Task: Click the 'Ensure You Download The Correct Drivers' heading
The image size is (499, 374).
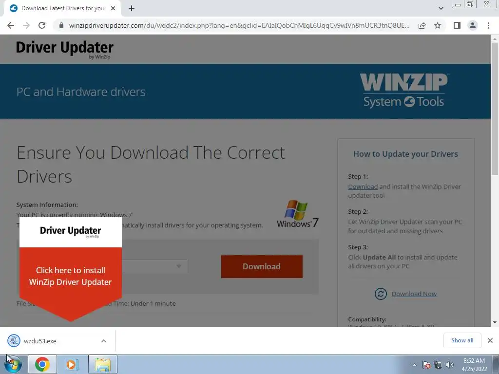Action: 151,165
